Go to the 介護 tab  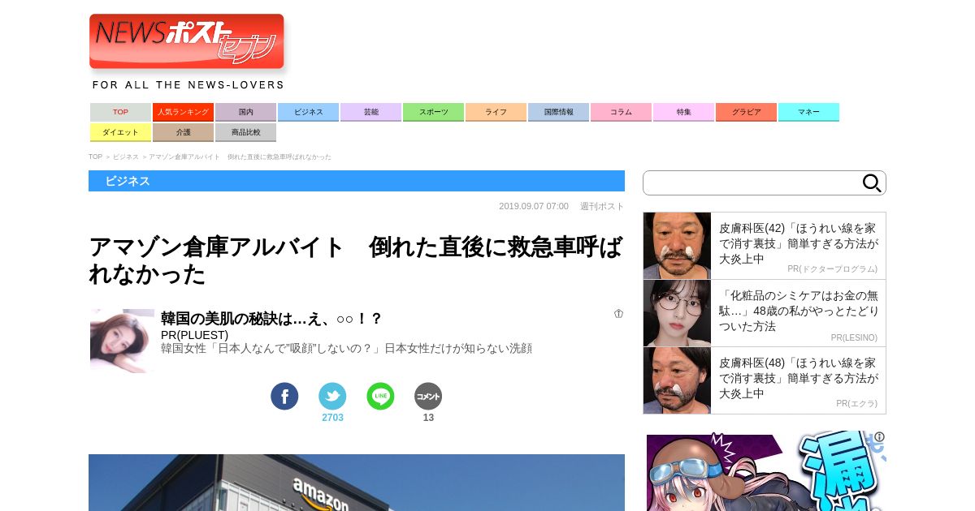tap(183, 132)
